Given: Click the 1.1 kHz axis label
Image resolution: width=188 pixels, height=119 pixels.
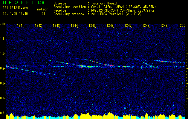Looking at the screenshot, I should tap(3, 39).
